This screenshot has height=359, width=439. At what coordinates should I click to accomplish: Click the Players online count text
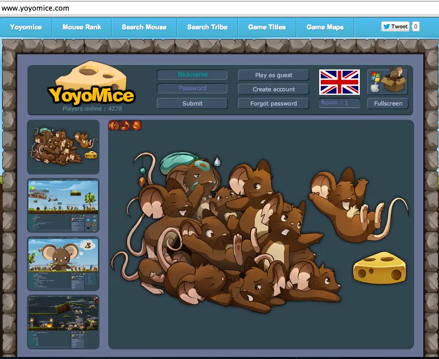point(92,109)
